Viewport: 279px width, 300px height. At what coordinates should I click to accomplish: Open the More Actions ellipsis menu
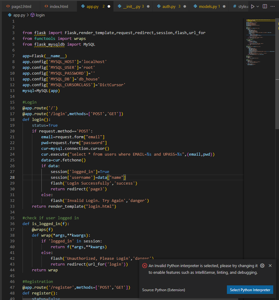272,6
